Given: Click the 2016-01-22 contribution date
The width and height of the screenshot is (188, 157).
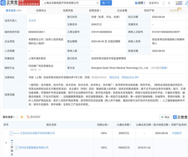Looking at the screenshot, I should 144,148.
